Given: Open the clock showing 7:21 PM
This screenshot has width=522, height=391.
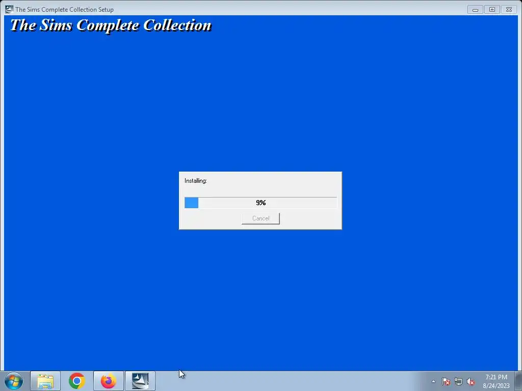Looking at the screenshot, I should pyautogui.click(x=496, y=381).
